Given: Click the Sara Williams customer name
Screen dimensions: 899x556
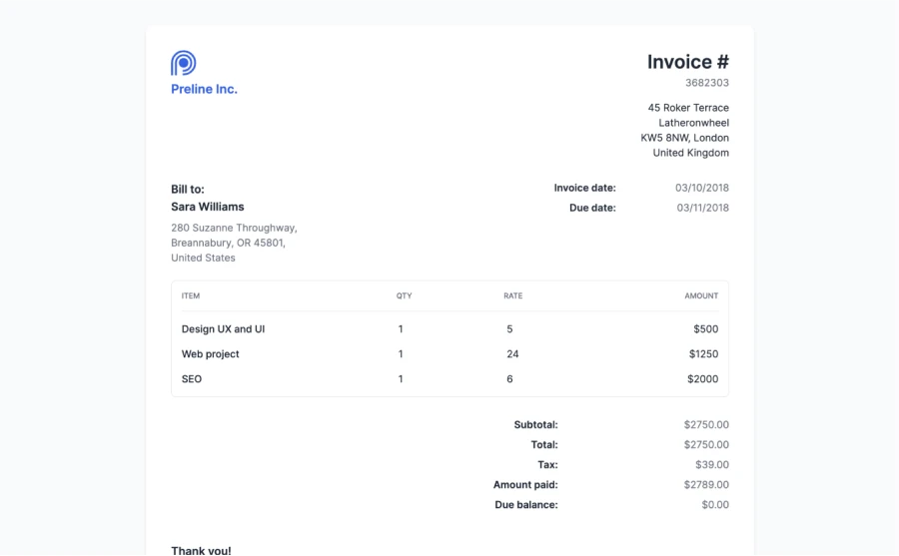Looking at the screenshot, I should [x=208, y=207].
